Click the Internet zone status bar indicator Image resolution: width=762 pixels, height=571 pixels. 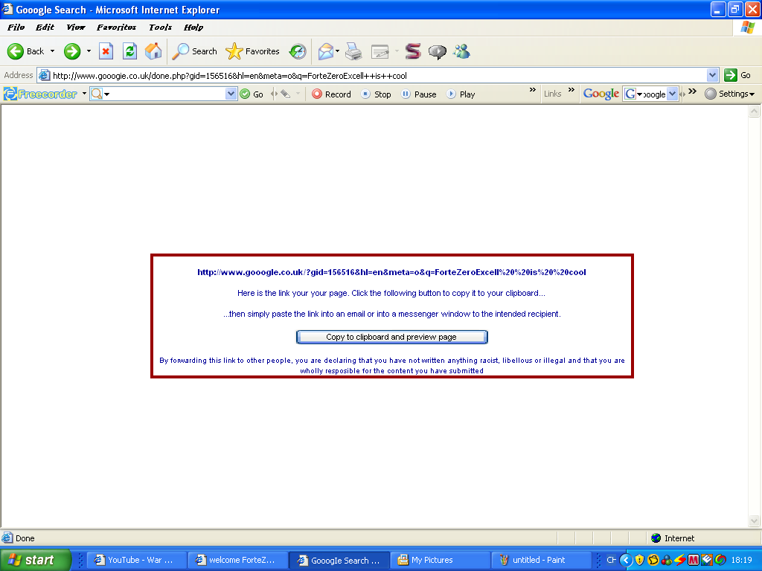pos(673,538)
